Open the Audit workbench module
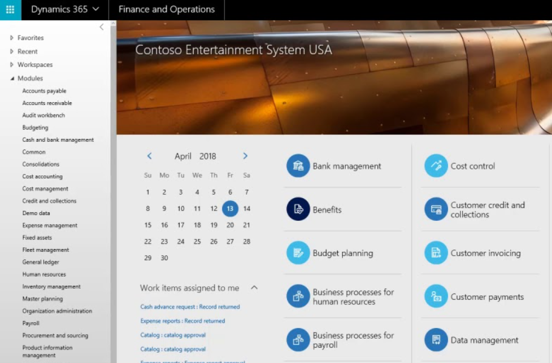Image resolution: width=552 pixels, height=363 pixels. pos(44,115)
